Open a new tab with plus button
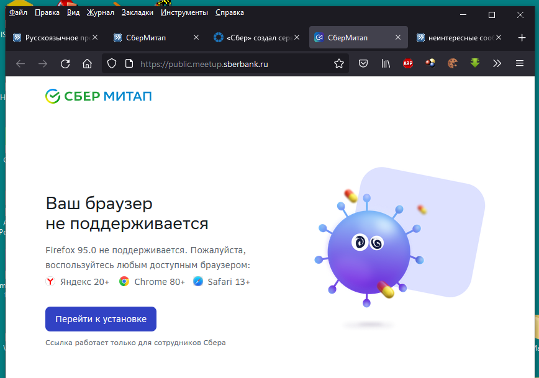 (522, 38)
